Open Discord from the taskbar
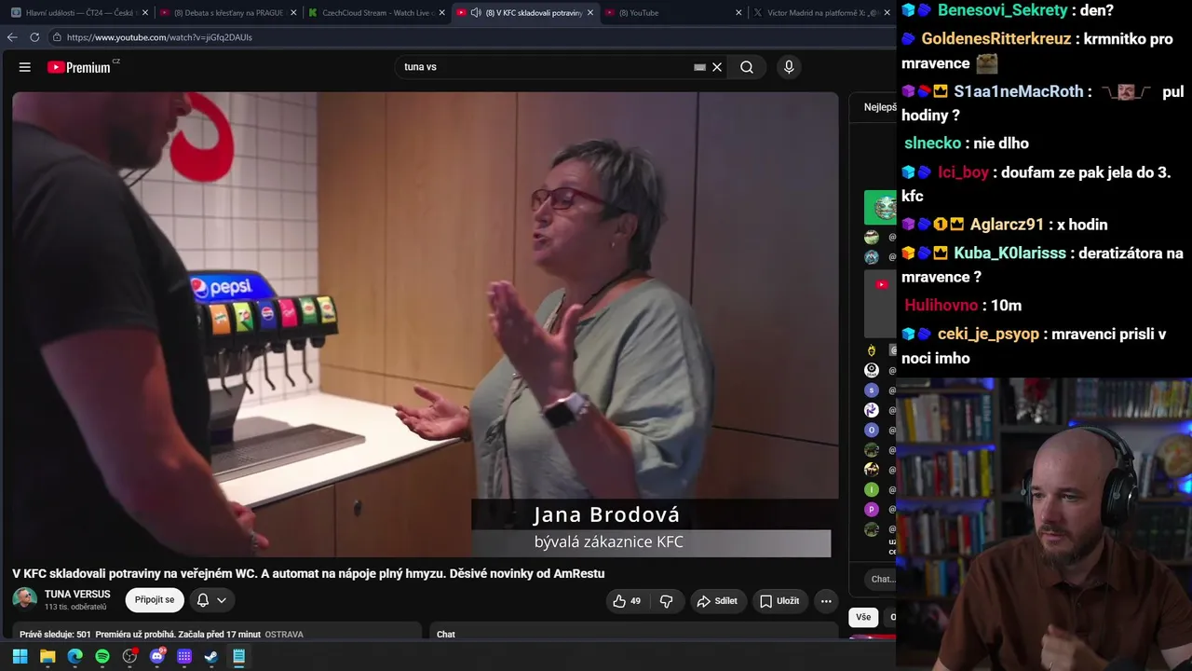The image size is (1192, 671). pos(156,656)
